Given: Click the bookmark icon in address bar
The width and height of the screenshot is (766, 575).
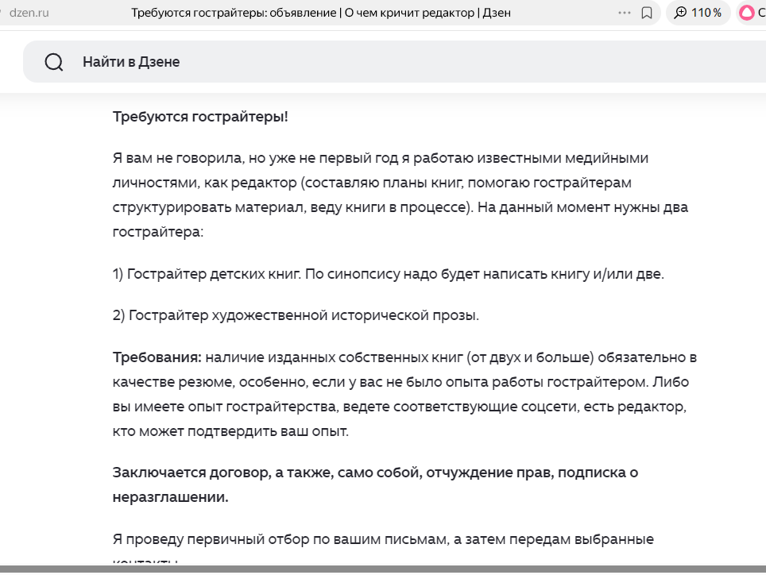Looking at the screenshot, I should pyautogui.click(x=647, y=13).
